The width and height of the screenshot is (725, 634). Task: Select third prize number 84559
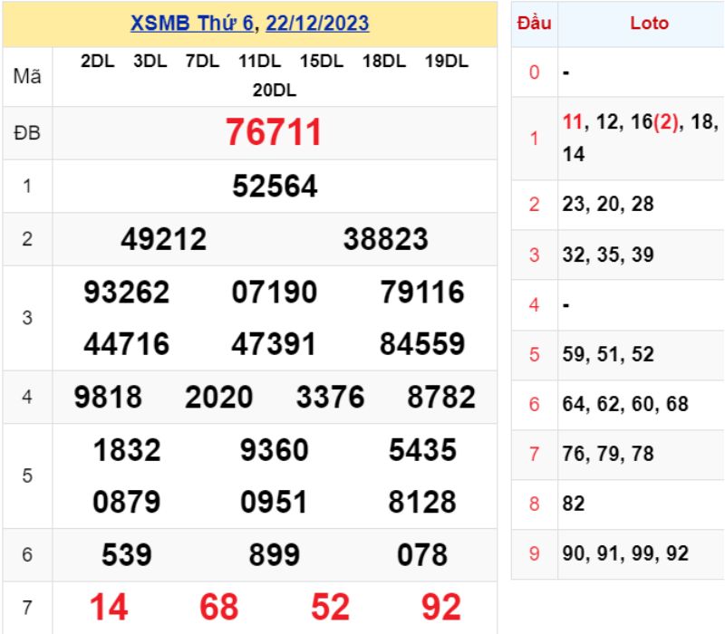coord(422,344)
